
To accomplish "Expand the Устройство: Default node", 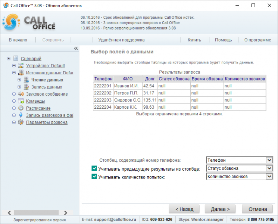I will click(14, 65).
